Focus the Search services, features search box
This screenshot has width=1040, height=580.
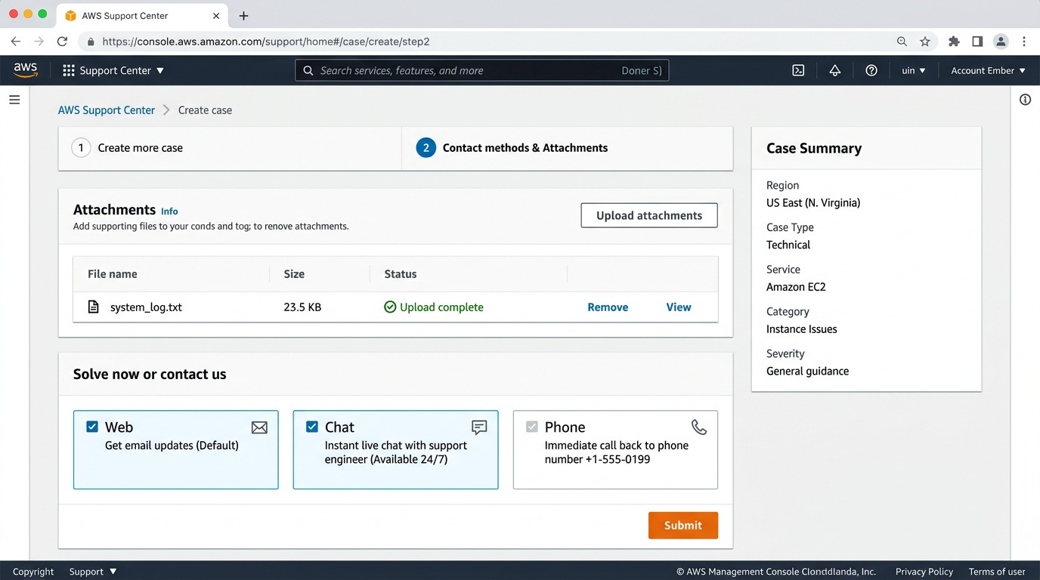pos(482,70)
